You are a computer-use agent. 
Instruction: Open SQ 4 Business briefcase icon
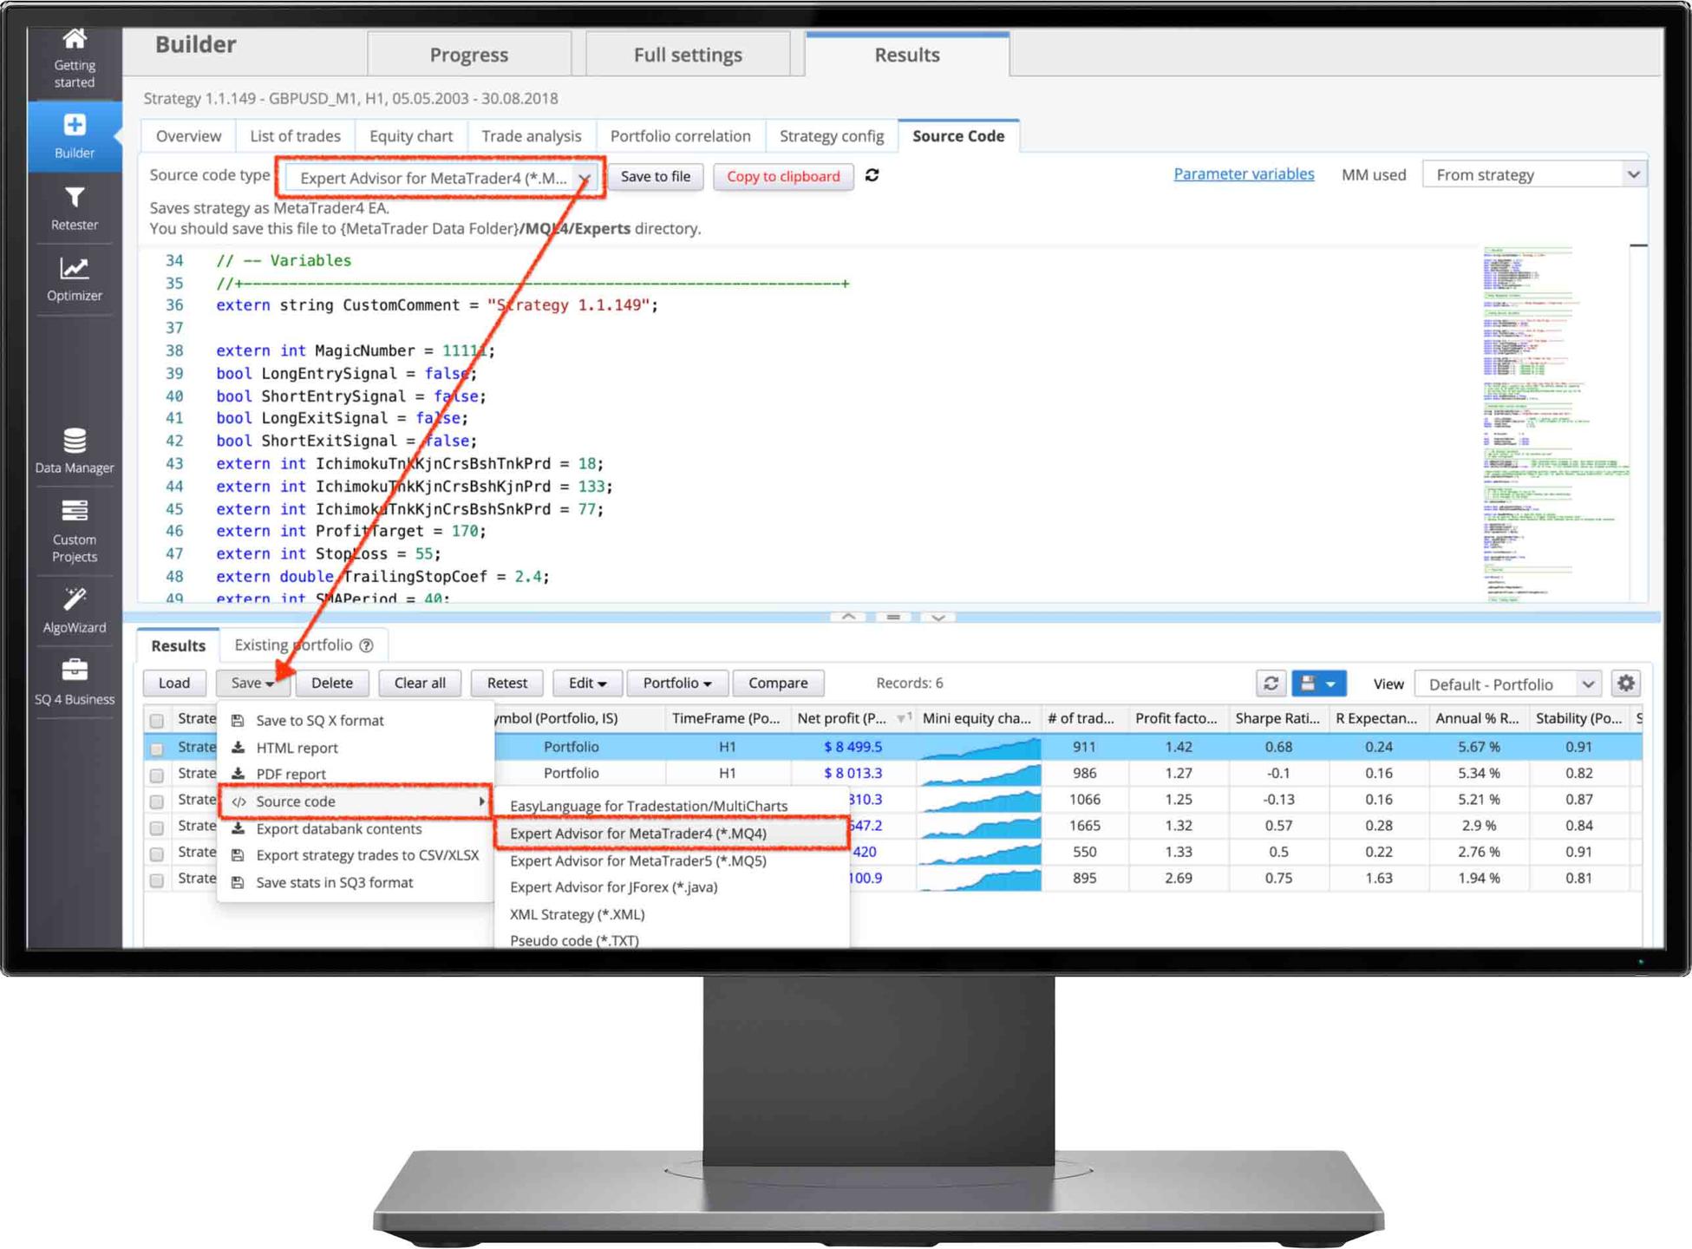[x=75, y=681]
